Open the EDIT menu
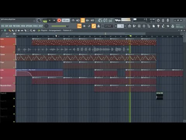The image size is (186, 140). [x=7, y=26]
